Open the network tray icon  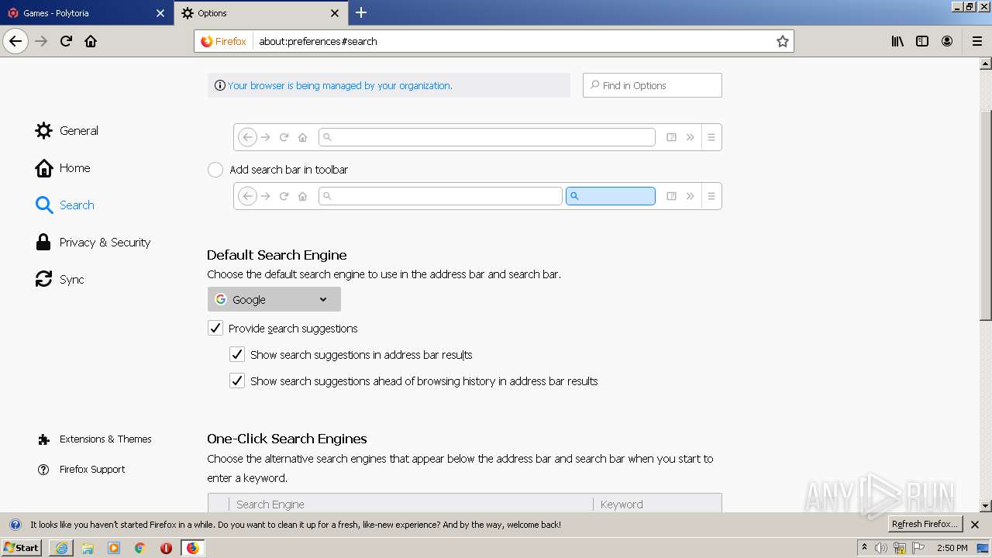pyautogui.click(x=900, y=548)
